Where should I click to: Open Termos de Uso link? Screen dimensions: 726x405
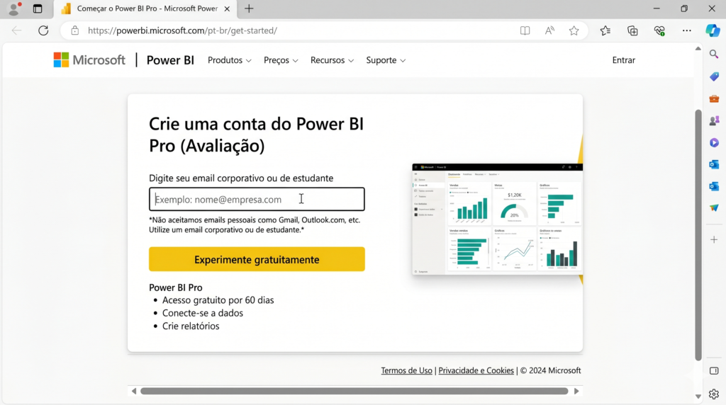tap(406, 370)
